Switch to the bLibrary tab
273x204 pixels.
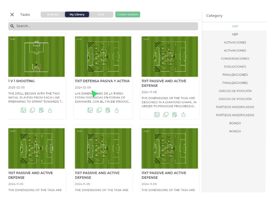(53, 15)
